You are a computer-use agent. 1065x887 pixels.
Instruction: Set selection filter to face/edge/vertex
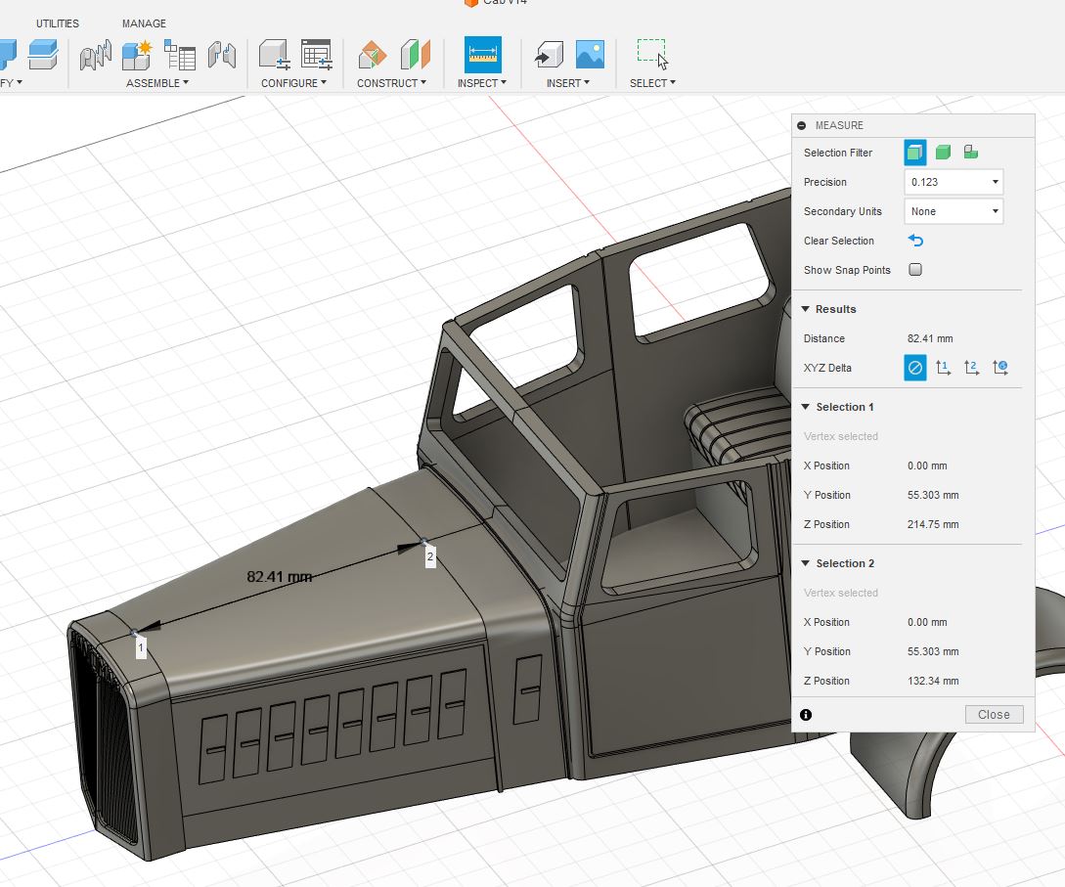point(915,153)
